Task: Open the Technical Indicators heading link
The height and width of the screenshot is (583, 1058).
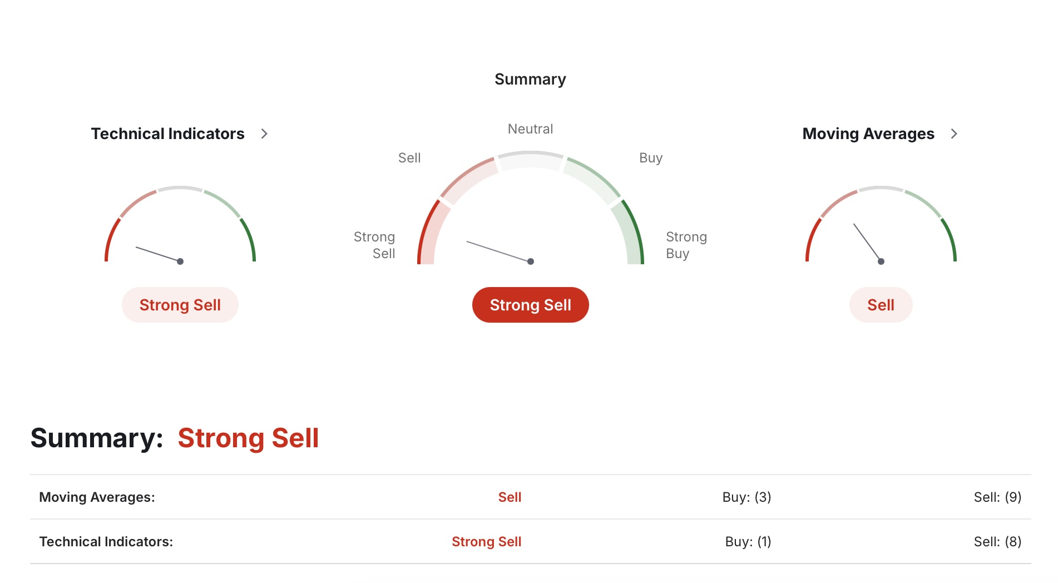Action: coord(167,134)
